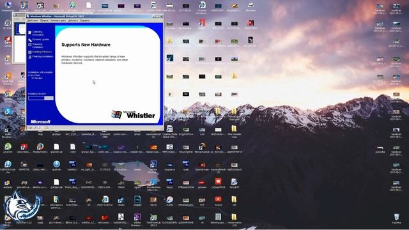Open the HOW-1106732 file icon
Screen dimensions: 409x230
[105, 201]
